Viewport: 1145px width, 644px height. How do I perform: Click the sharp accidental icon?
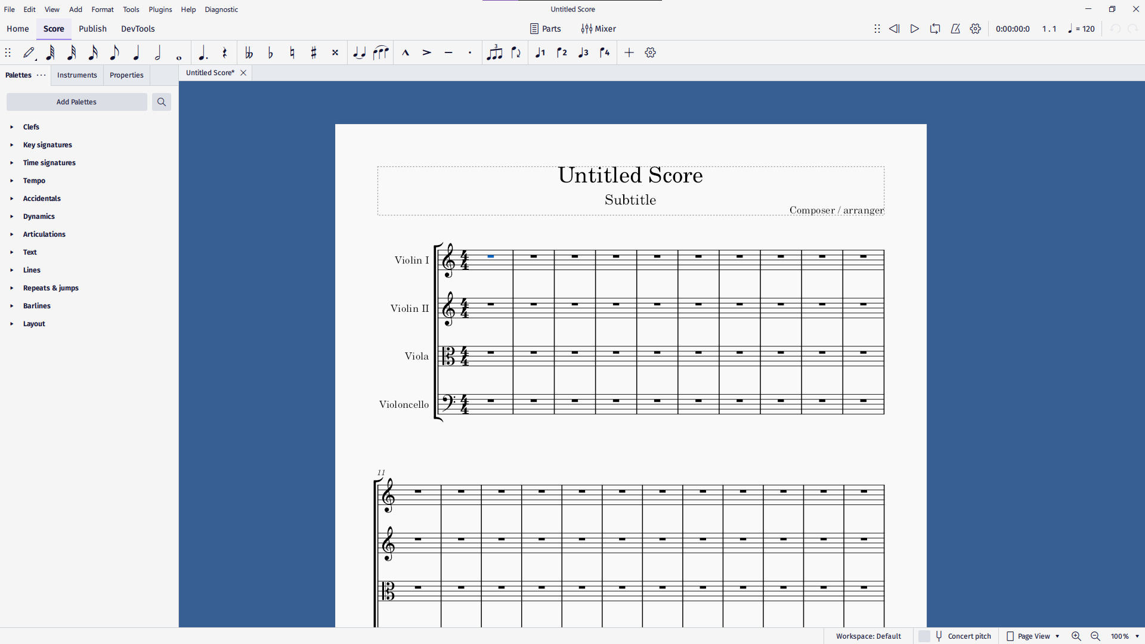tap(314, 53)
